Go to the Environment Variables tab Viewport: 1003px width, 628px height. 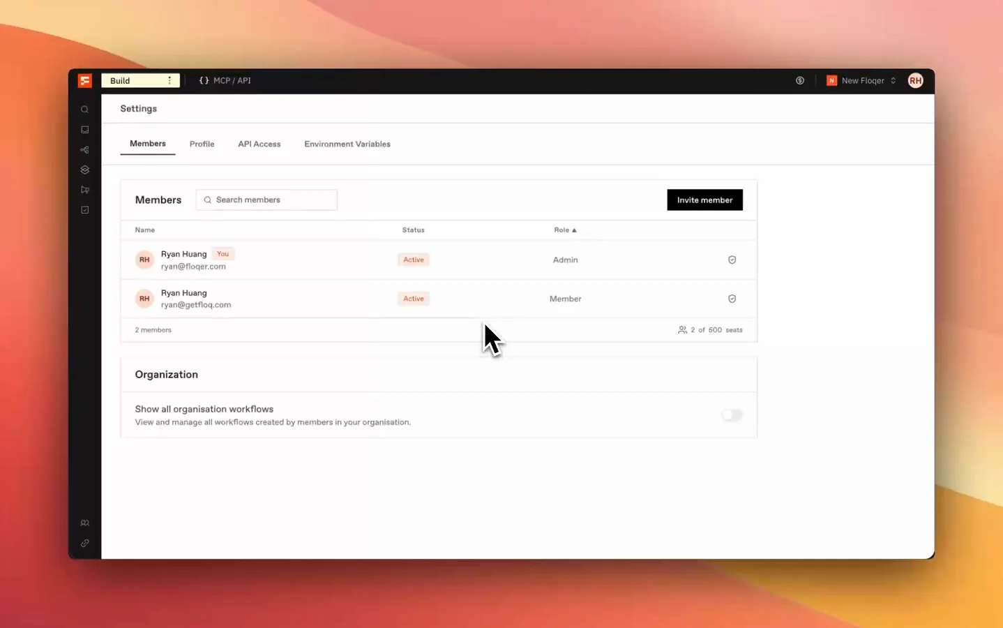tap(347, 144)
